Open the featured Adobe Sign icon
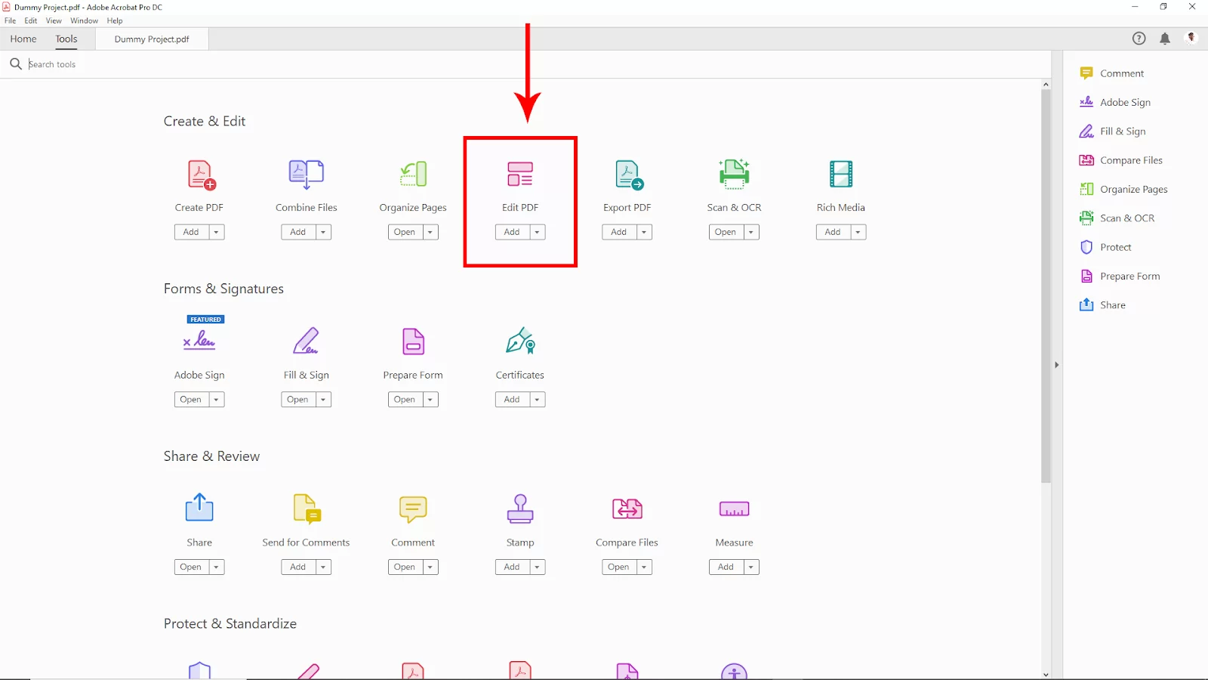The height and width of the screenshot is (680, 1208). click(x=199, y=341)
